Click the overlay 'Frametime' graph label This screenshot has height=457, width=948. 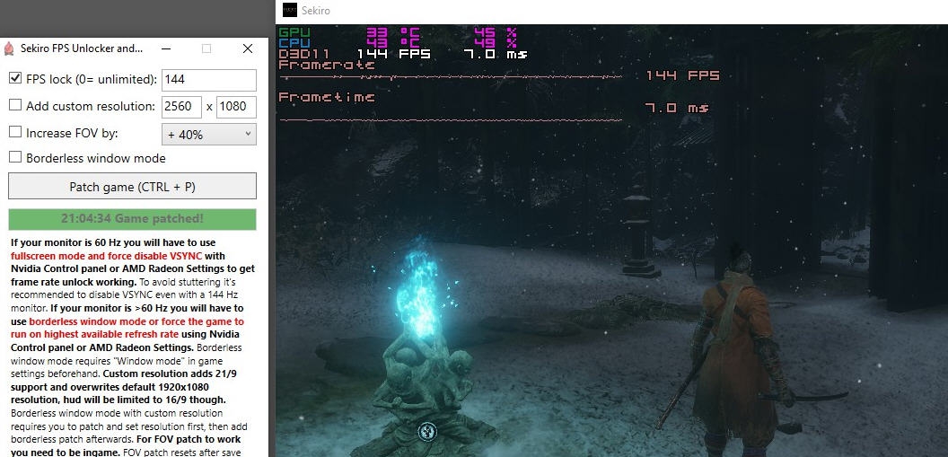(x=327, y=97)
